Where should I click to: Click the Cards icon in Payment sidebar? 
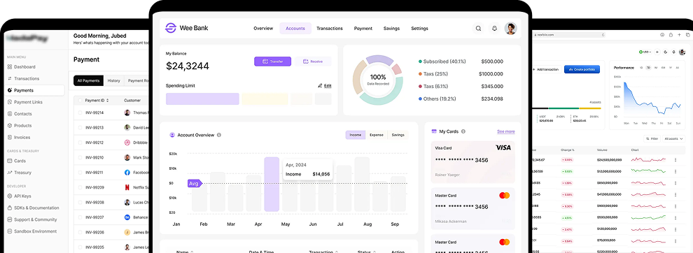click(x=10, y=161)
